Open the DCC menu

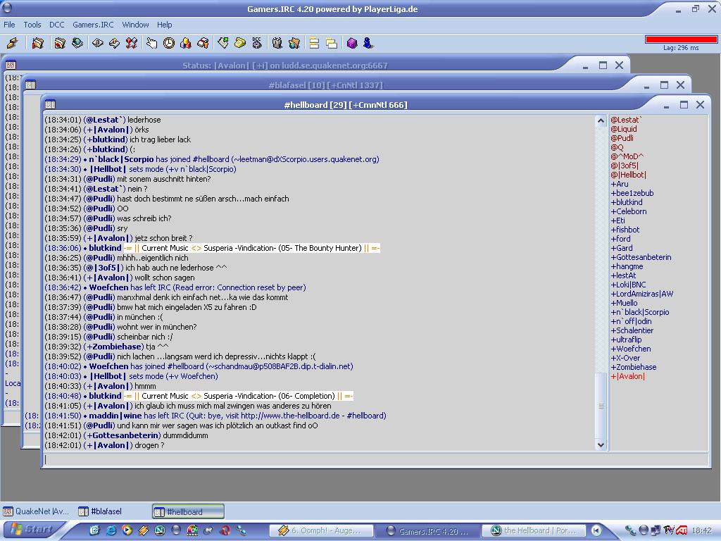click(x=57, y=25)
